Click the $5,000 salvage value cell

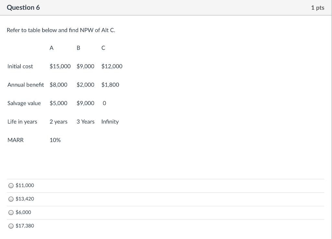[58, 103]
